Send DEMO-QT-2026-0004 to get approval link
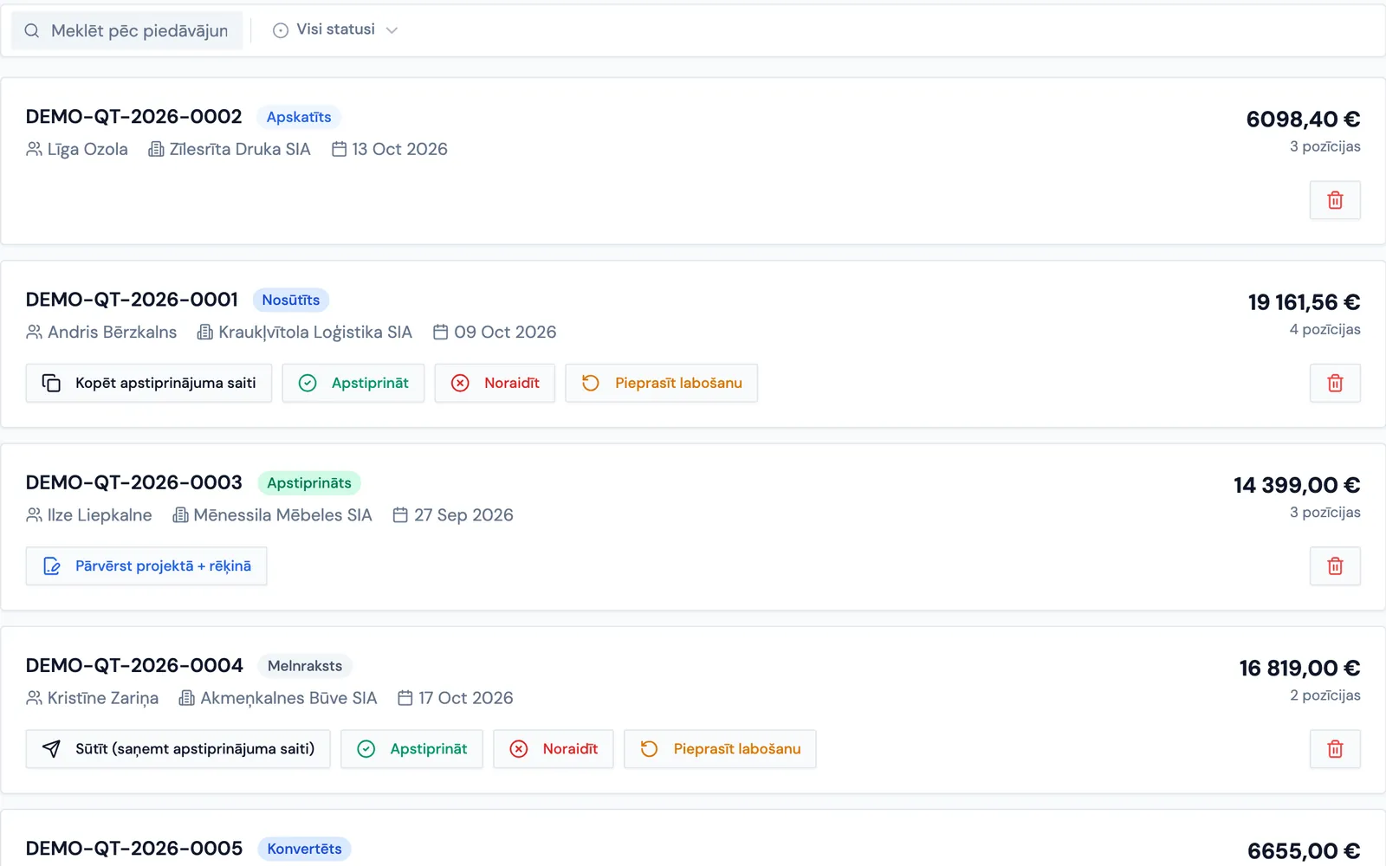Image resolution: width=1386 pixels, height=866 pixels. pos(178,749)
